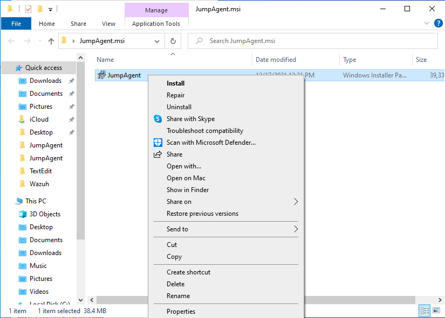
Task: Select the JumpAgent installer file icon
Action: (101, 75)
